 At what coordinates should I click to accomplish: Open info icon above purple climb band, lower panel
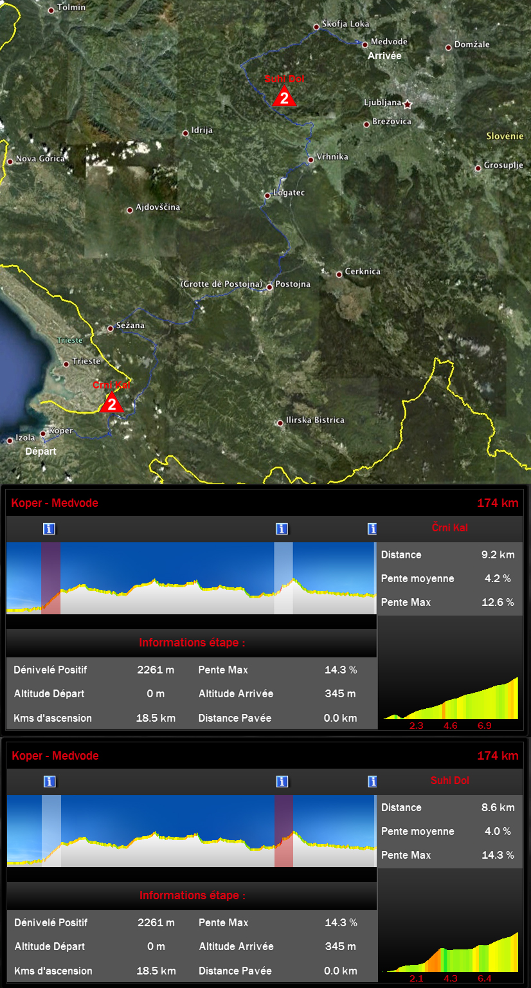[282, 782]
